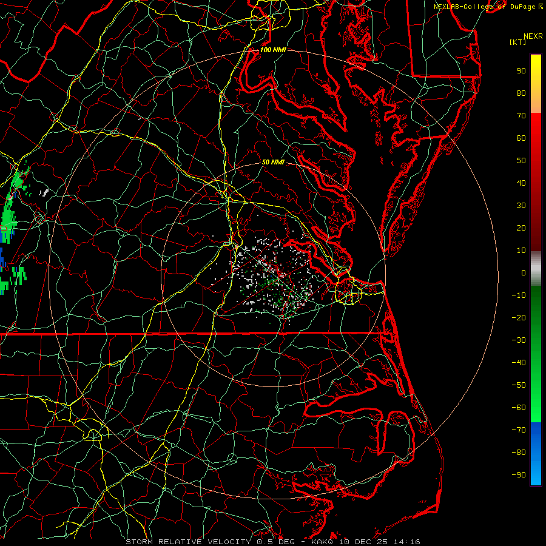Click the positive 50 scale value
The width and height of the screenshot is (546, 546).
521,161
